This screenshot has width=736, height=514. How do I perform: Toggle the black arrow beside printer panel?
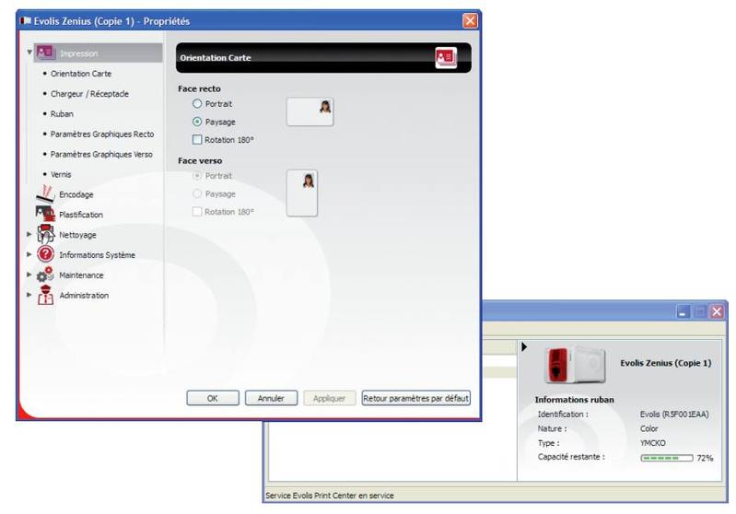tap(524, 347)
